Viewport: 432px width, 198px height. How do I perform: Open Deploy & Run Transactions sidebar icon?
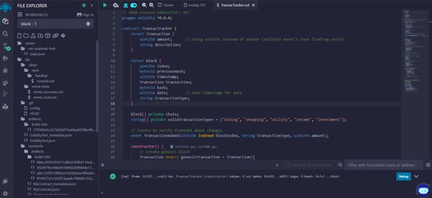[x=5, y=58]
